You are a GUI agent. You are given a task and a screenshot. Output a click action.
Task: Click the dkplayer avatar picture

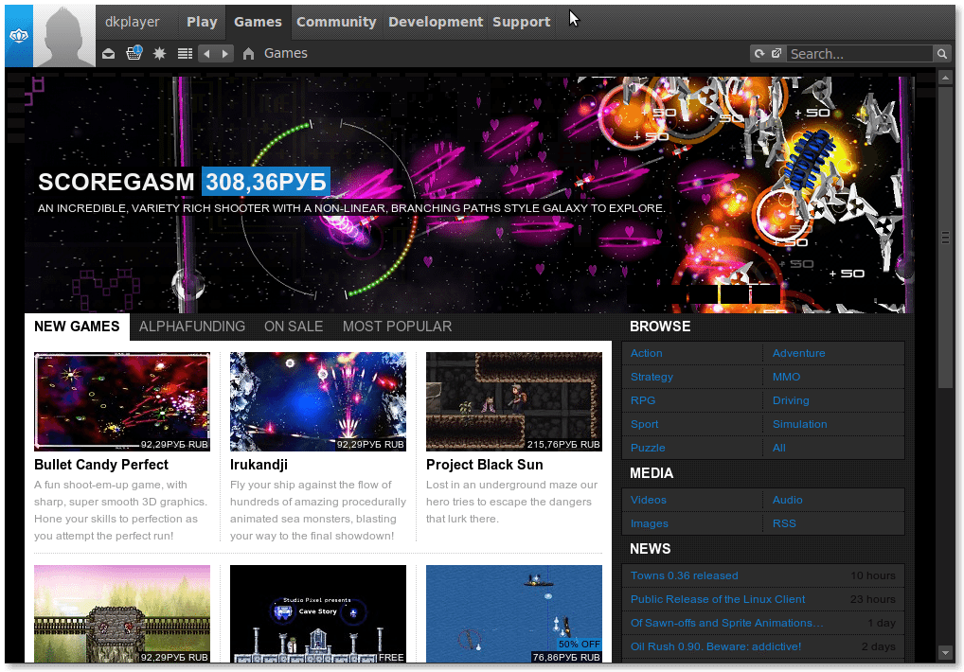[x=64, y=36]
